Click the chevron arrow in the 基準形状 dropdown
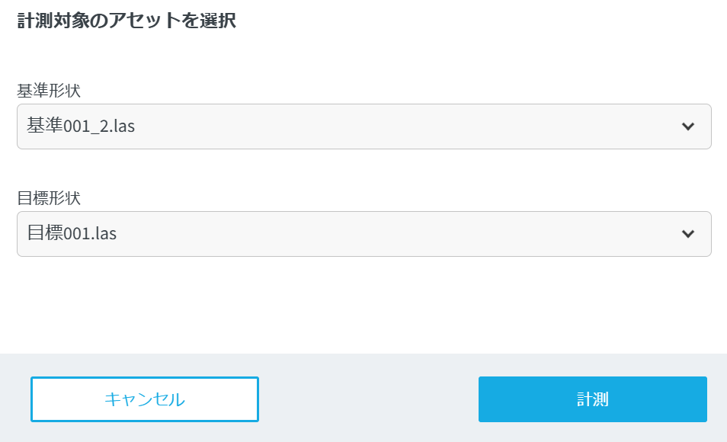 click(688, 127)
